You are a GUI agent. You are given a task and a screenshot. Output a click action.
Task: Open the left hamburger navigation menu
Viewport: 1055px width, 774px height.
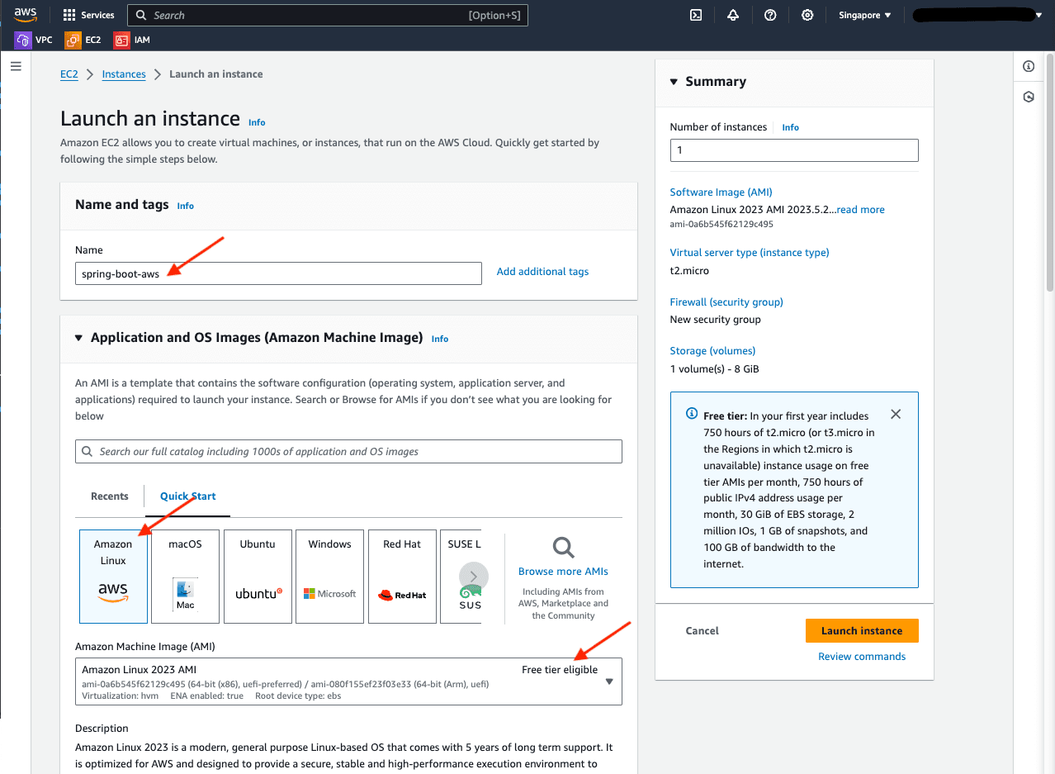click(16, 66)
